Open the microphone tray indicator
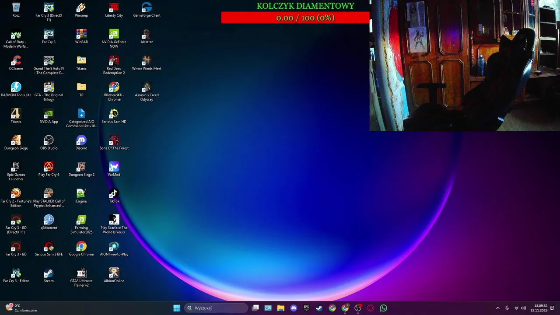560x315 pixels. tap(507, 308)
